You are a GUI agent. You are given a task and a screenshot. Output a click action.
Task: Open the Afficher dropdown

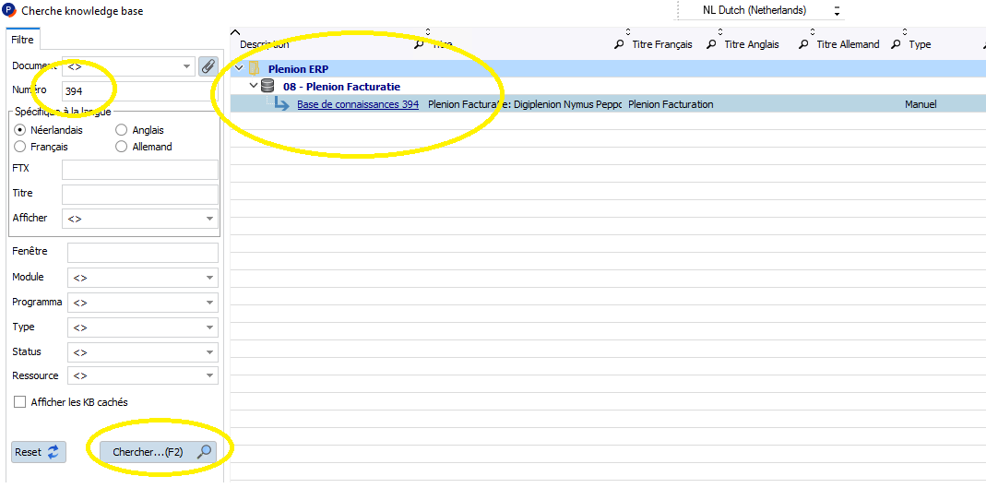pyautogui.click(x=140, y=219)
